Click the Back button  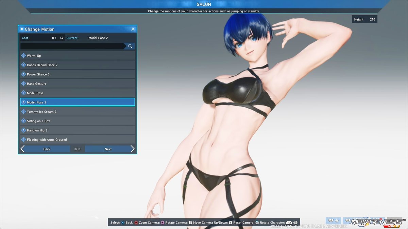click(47, 149)
